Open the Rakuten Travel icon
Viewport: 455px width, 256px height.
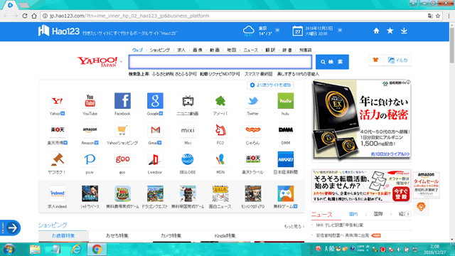[x=253, y=159]
